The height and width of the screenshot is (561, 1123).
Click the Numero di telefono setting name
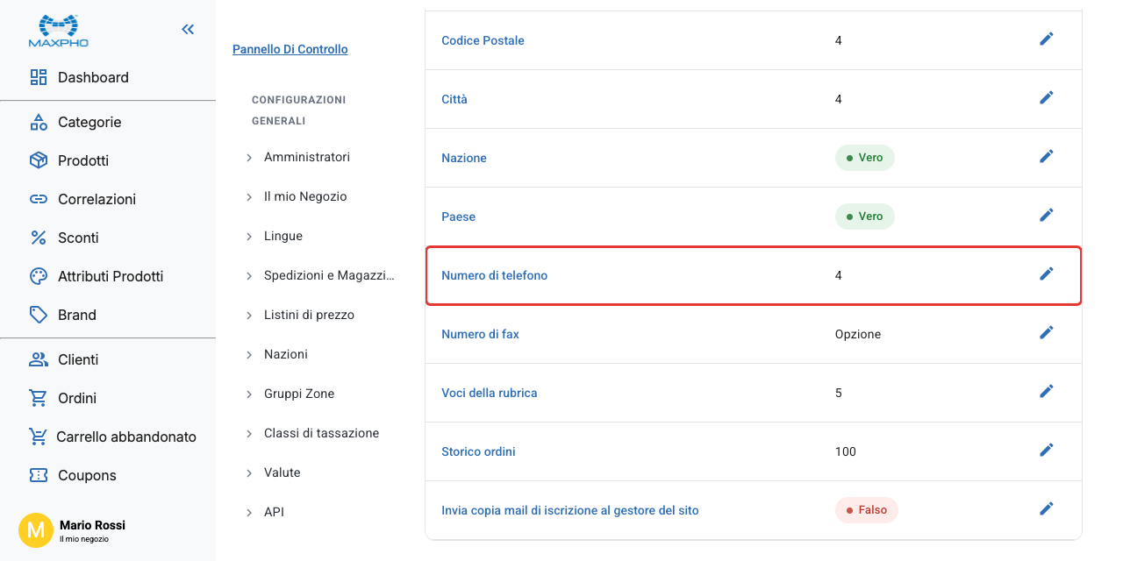click(x=494, y=275)
